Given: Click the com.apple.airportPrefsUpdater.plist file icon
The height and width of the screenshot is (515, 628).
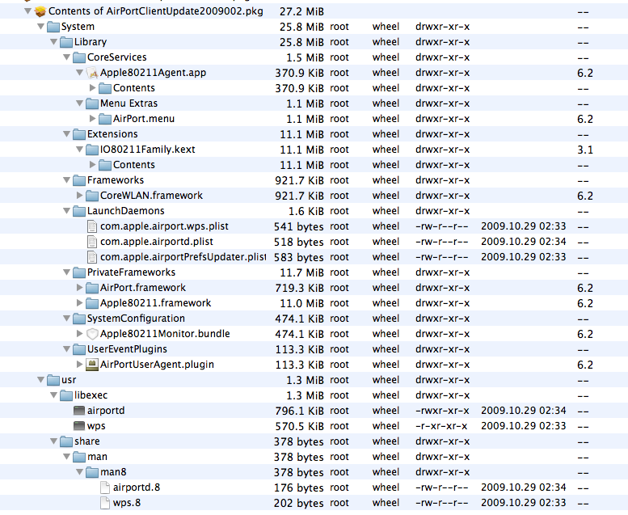Looking at the screenshot, I should [x=92, y=257].
